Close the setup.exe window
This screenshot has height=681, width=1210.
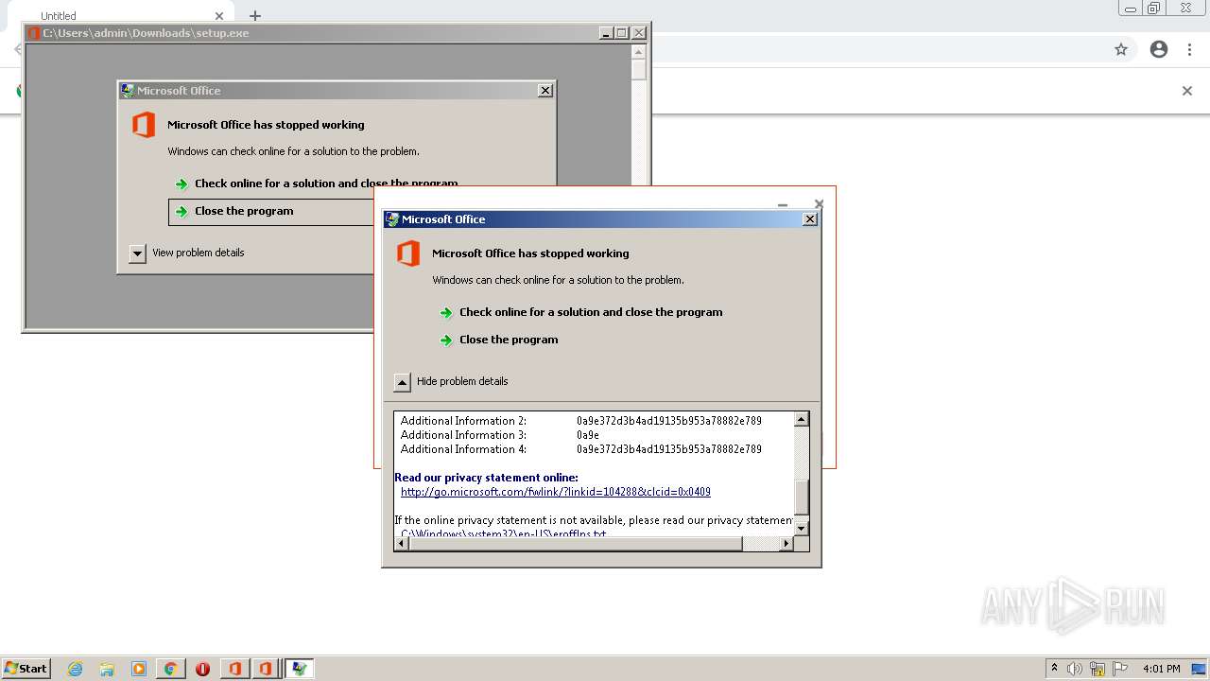(639, 33)
